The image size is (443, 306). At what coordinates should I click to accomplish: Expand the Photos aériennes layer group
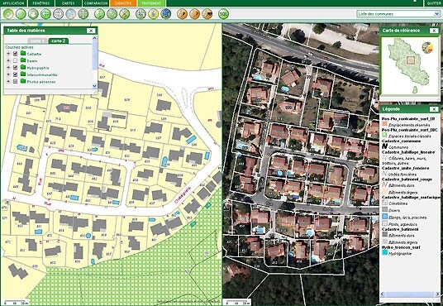[x=8, y=81]
